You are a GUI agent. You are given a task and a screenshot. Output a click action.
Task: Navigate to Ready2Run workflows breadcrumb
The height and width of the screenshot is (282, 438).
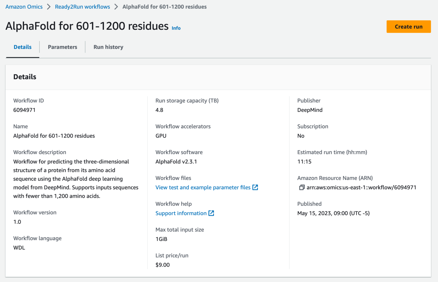click(x=82, y=7)
